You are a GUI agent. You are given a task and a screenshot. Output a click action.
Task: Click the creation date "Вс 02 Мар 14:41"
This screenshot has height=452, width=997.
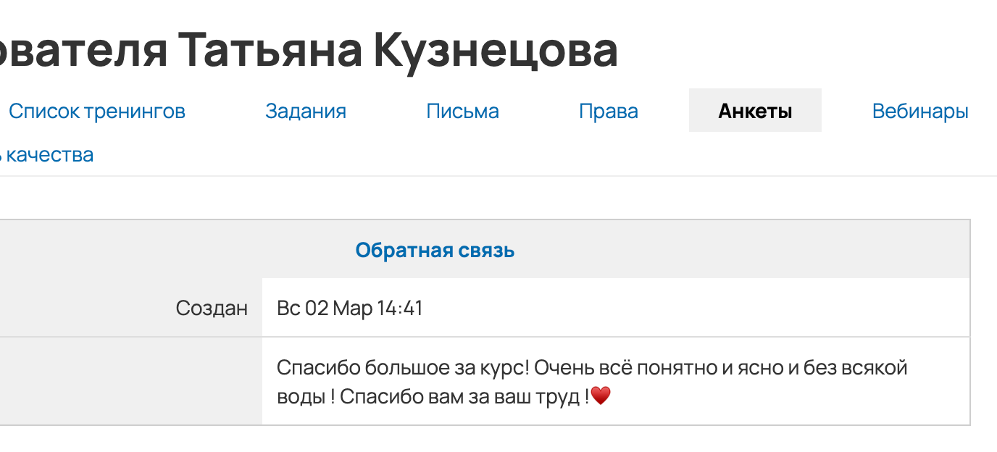coord(349,307)
